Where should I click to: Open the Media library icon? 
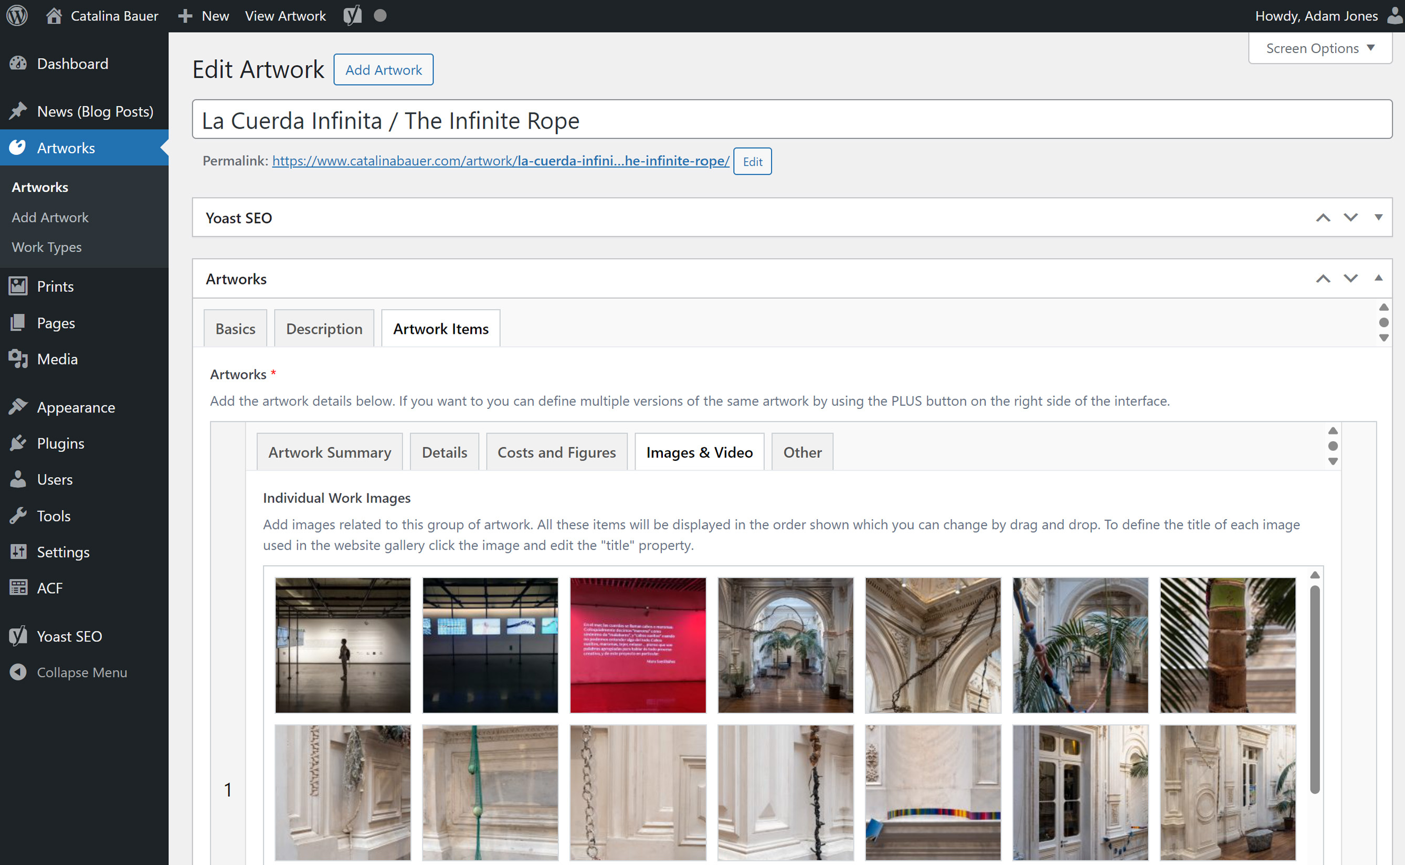(18, 358)
